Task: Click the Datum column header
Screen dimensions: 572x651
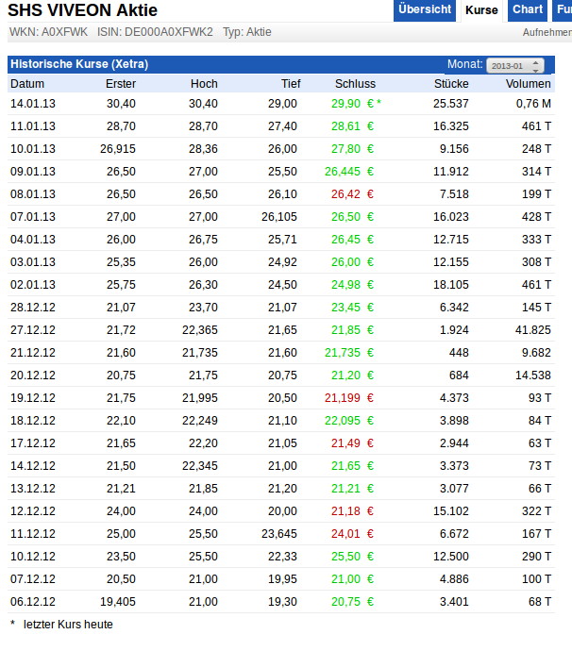Action: coord(26,84)
